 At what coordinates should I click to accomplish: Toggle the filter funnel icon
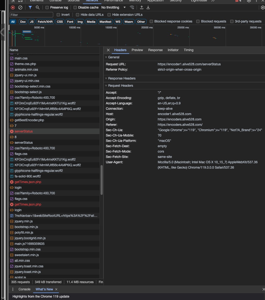30,7
